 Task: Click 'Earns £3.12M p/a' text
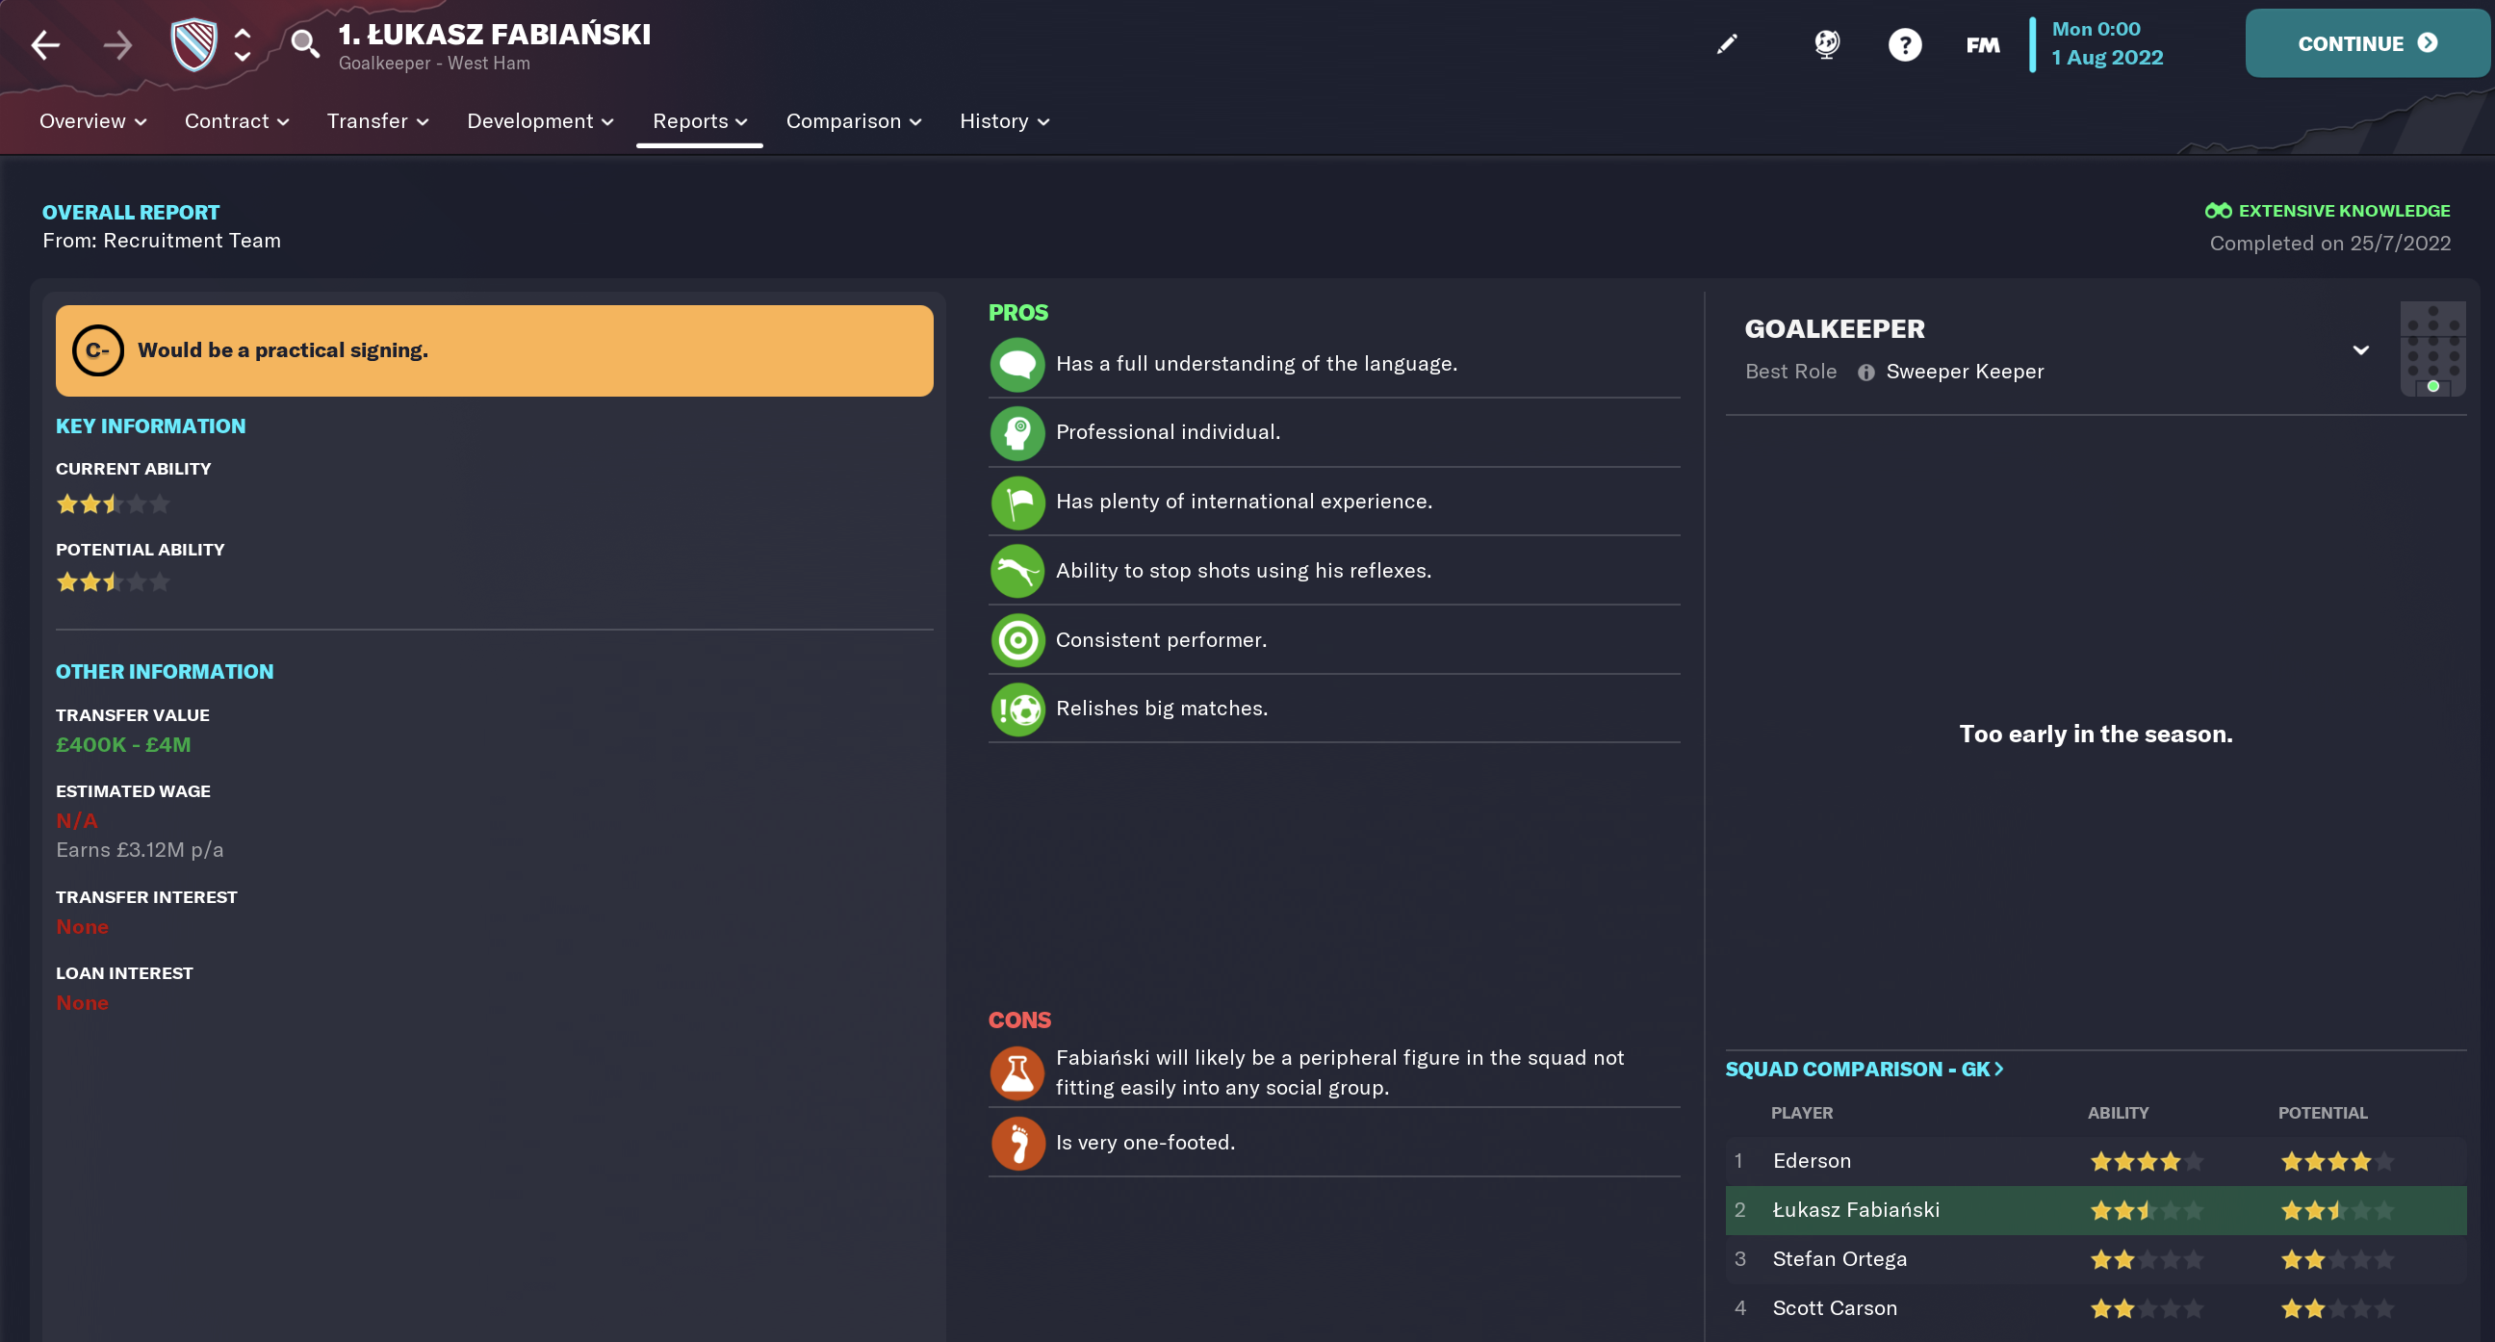pyautogui.click(x=140, y=850)
